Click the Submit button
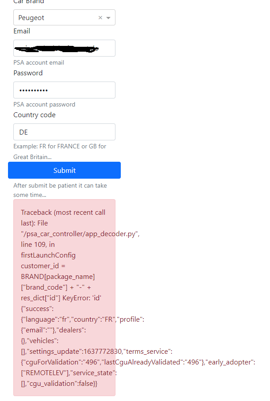The height and width of the screenshot is (401, 270). click(x=64, y=170)
